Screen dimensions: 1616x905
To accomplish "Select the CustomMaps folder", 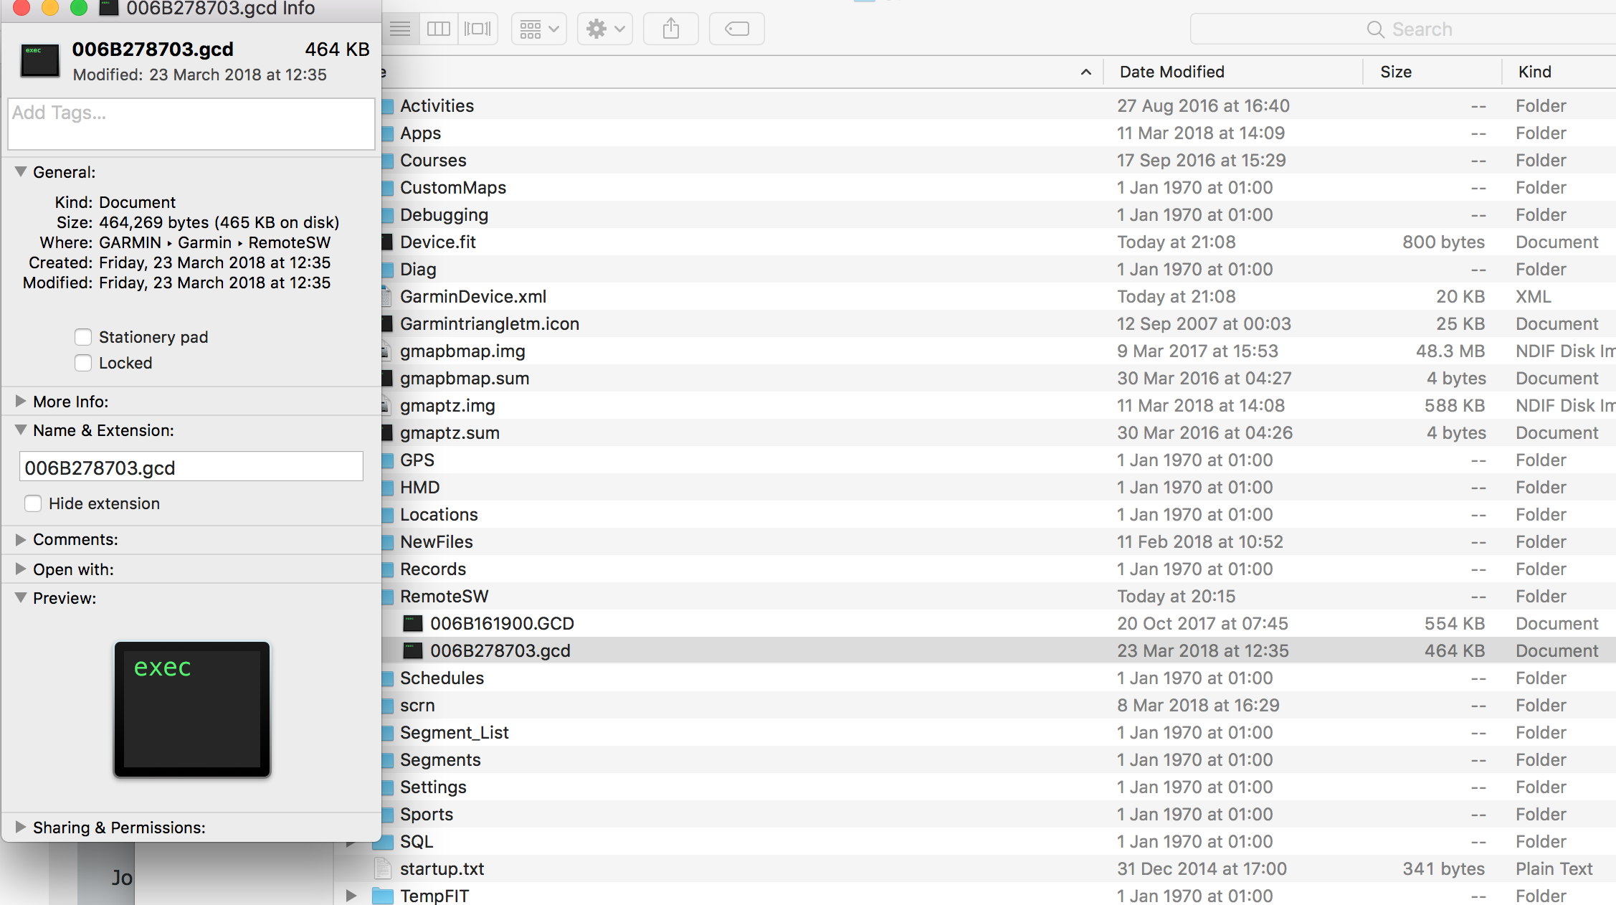I will [x=453, y=187].
